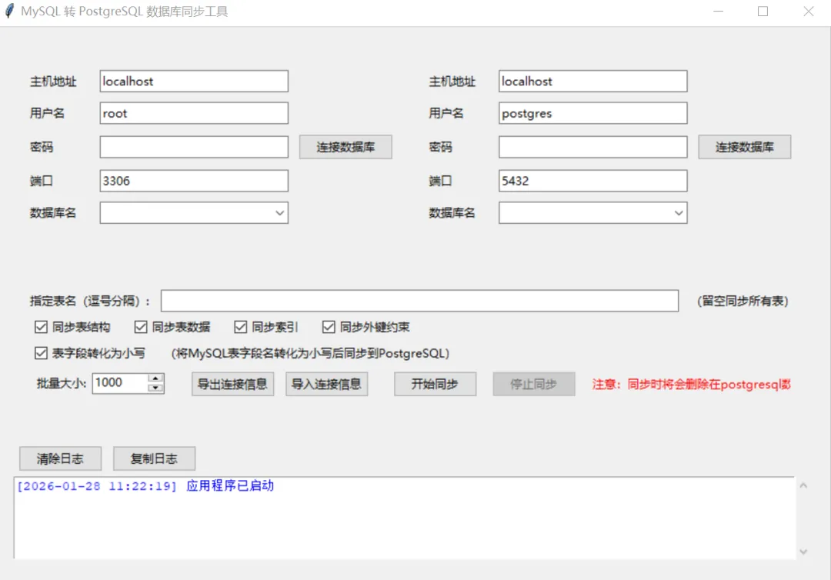This screenshot has width=831, height=580.
Task: Focus the PostgreSQL 主机地址 field
Action: [593, 82]
